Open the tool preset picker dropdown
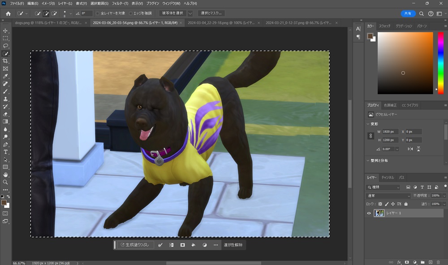The height and width of the screenshot is (265, 448). coord(26,13)
